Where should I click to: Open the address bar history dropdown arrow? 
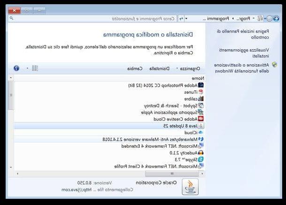(x=186, y=18)
